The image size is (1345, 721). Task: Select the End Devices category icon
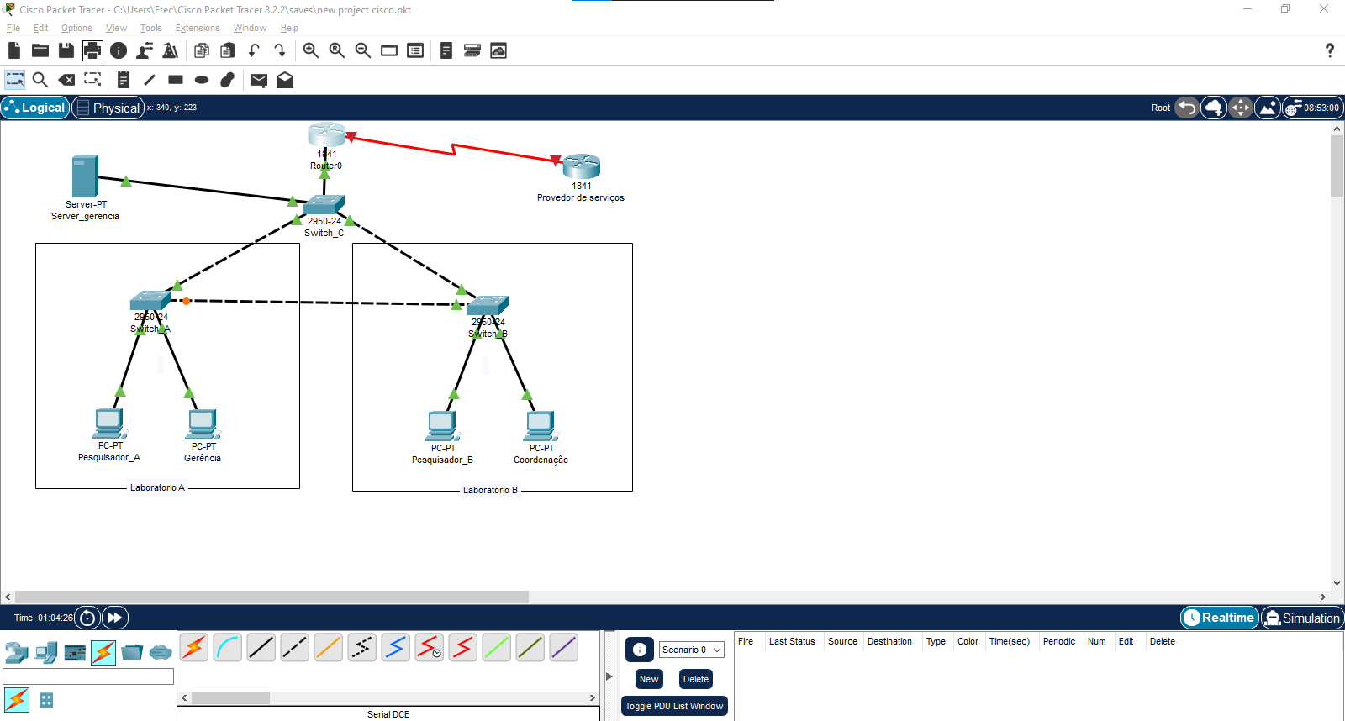[46, 652]
